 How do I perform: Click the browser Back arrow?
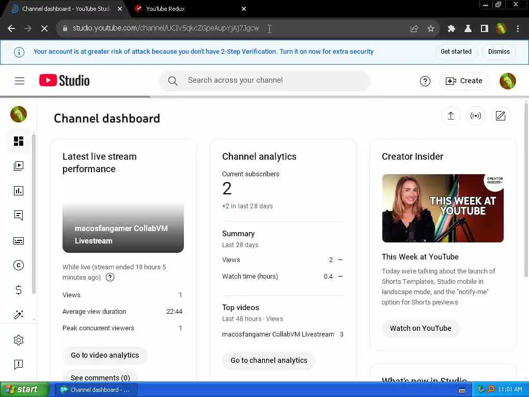pos(11,29)
